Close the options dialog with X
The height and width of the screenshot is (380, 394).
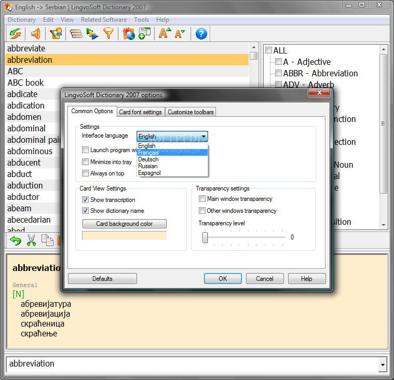[319, 92]
